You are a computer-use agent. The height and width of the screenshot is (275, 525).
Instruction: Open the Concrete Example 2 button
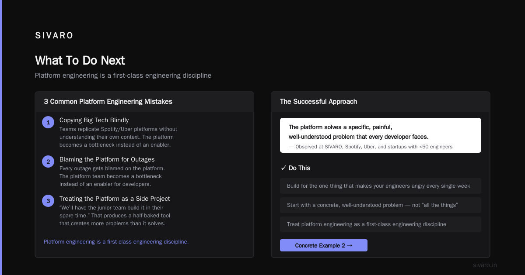324,245
